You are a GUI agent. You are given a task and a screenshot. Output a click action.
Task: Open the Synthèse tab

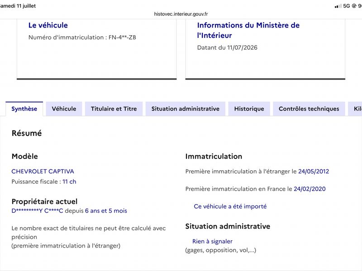(x=24, y=109)
